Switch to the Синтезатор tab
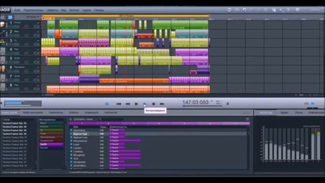The width and height of the screenshot is (325, 183). coord(55,112)
